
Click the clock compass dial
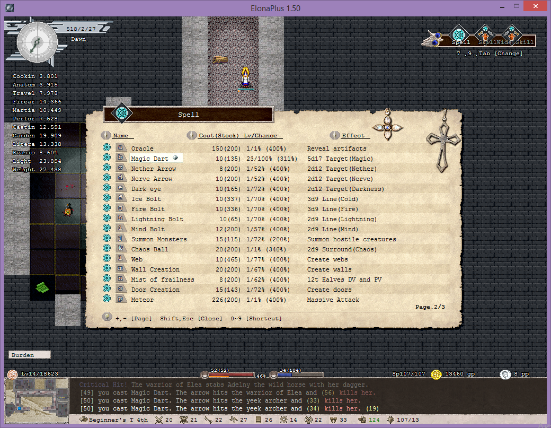point(37,42)
